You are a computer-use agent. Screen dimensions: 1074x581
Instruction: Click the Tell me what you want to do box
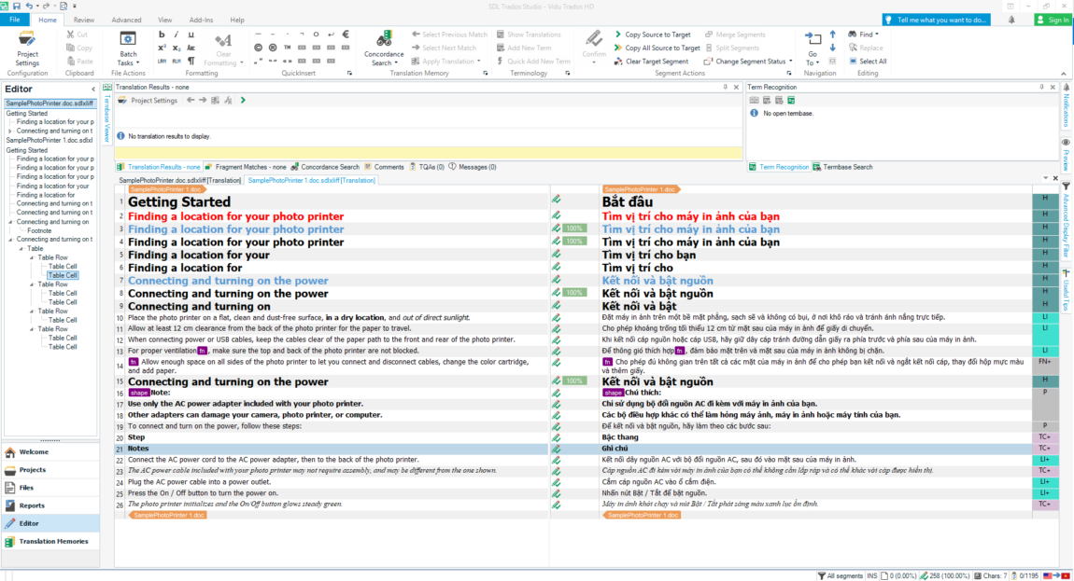[937, 20]
